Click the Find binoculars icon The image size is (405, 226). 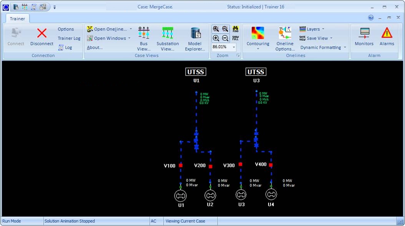(236, 29)
